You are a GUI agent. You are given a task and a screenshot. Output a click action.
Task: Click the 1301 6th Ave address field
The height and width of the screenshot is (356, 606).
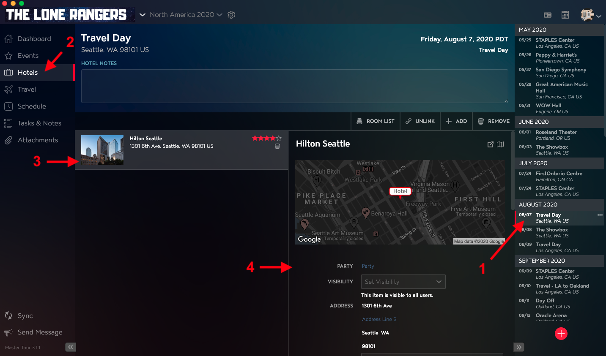point(377,306)
